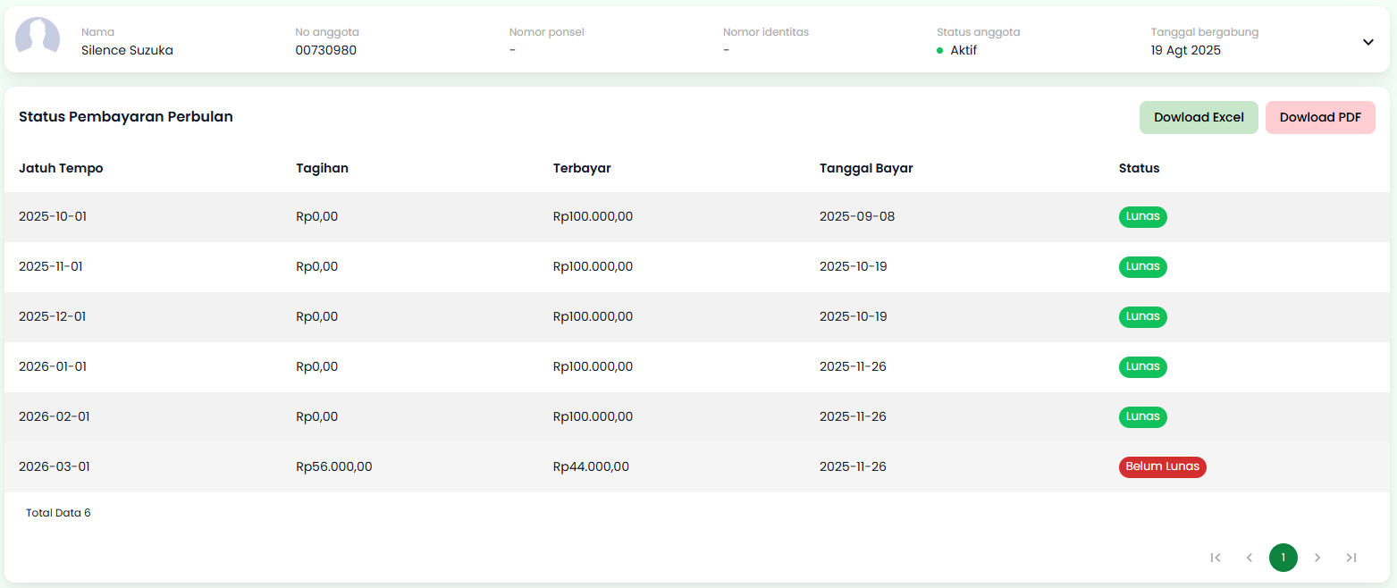Expand member details with chevron arrow
This screenshot has width=1397, height=588.
point(1368,42)
